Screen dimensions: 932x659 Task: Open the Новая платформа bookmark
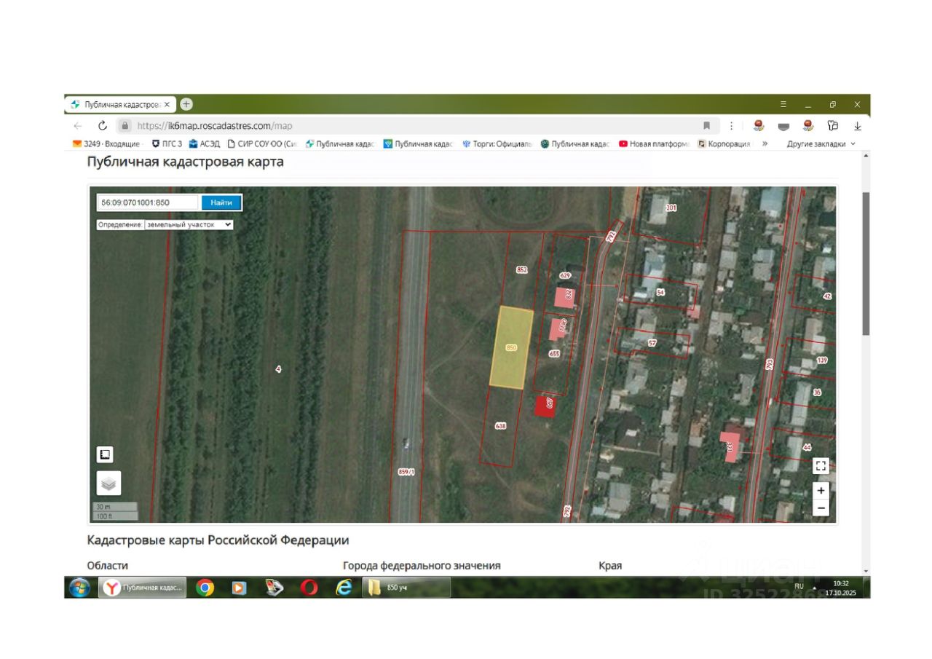[654, 144]
